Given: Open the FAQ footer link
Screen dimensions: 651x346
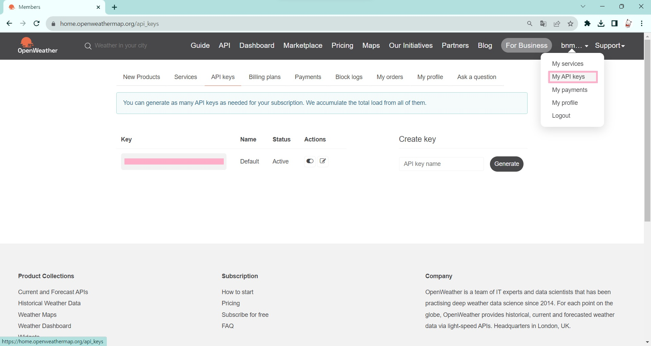Looking at the screenshot, I should coord(228,326).
